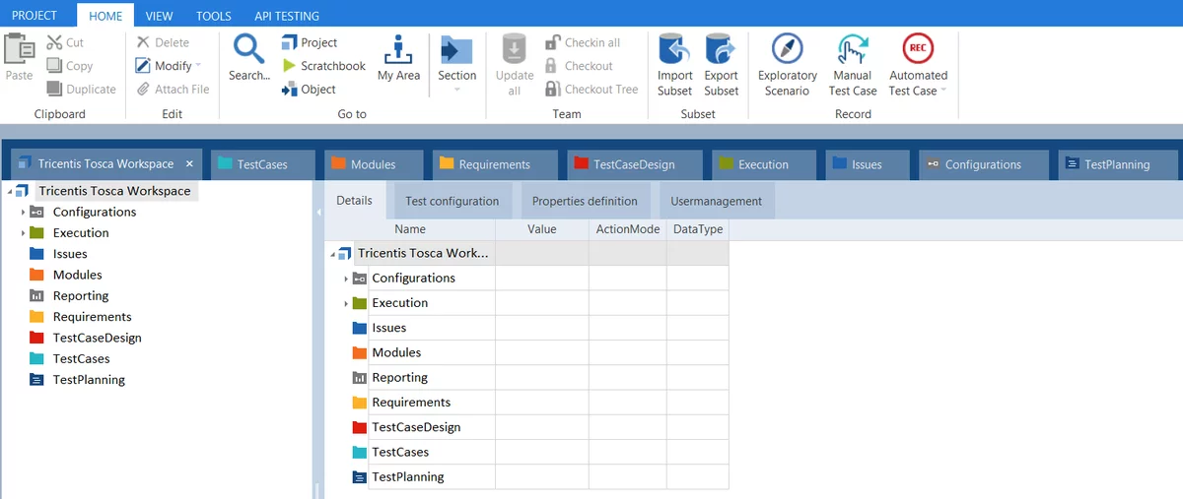
Task: Open the TestPlanning workspace tab
Action: 1117,164
